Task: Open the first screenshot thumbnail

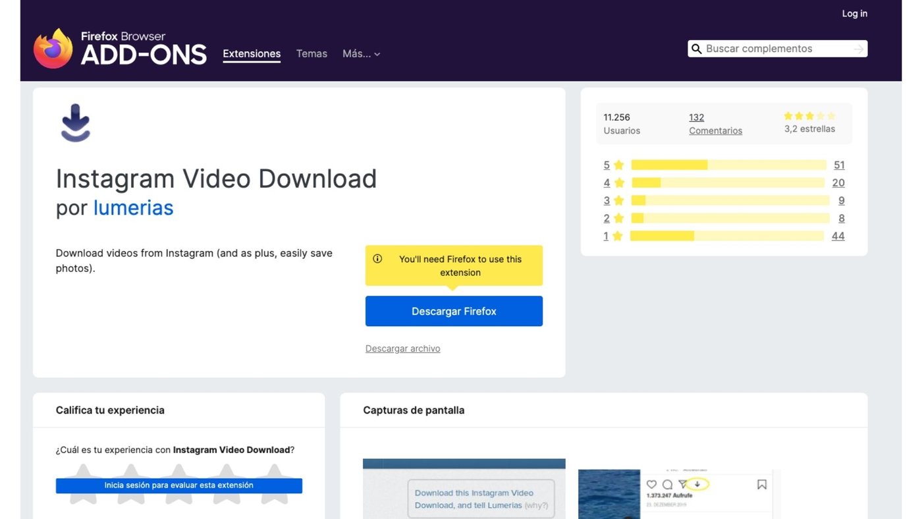Action: (464, 489)
